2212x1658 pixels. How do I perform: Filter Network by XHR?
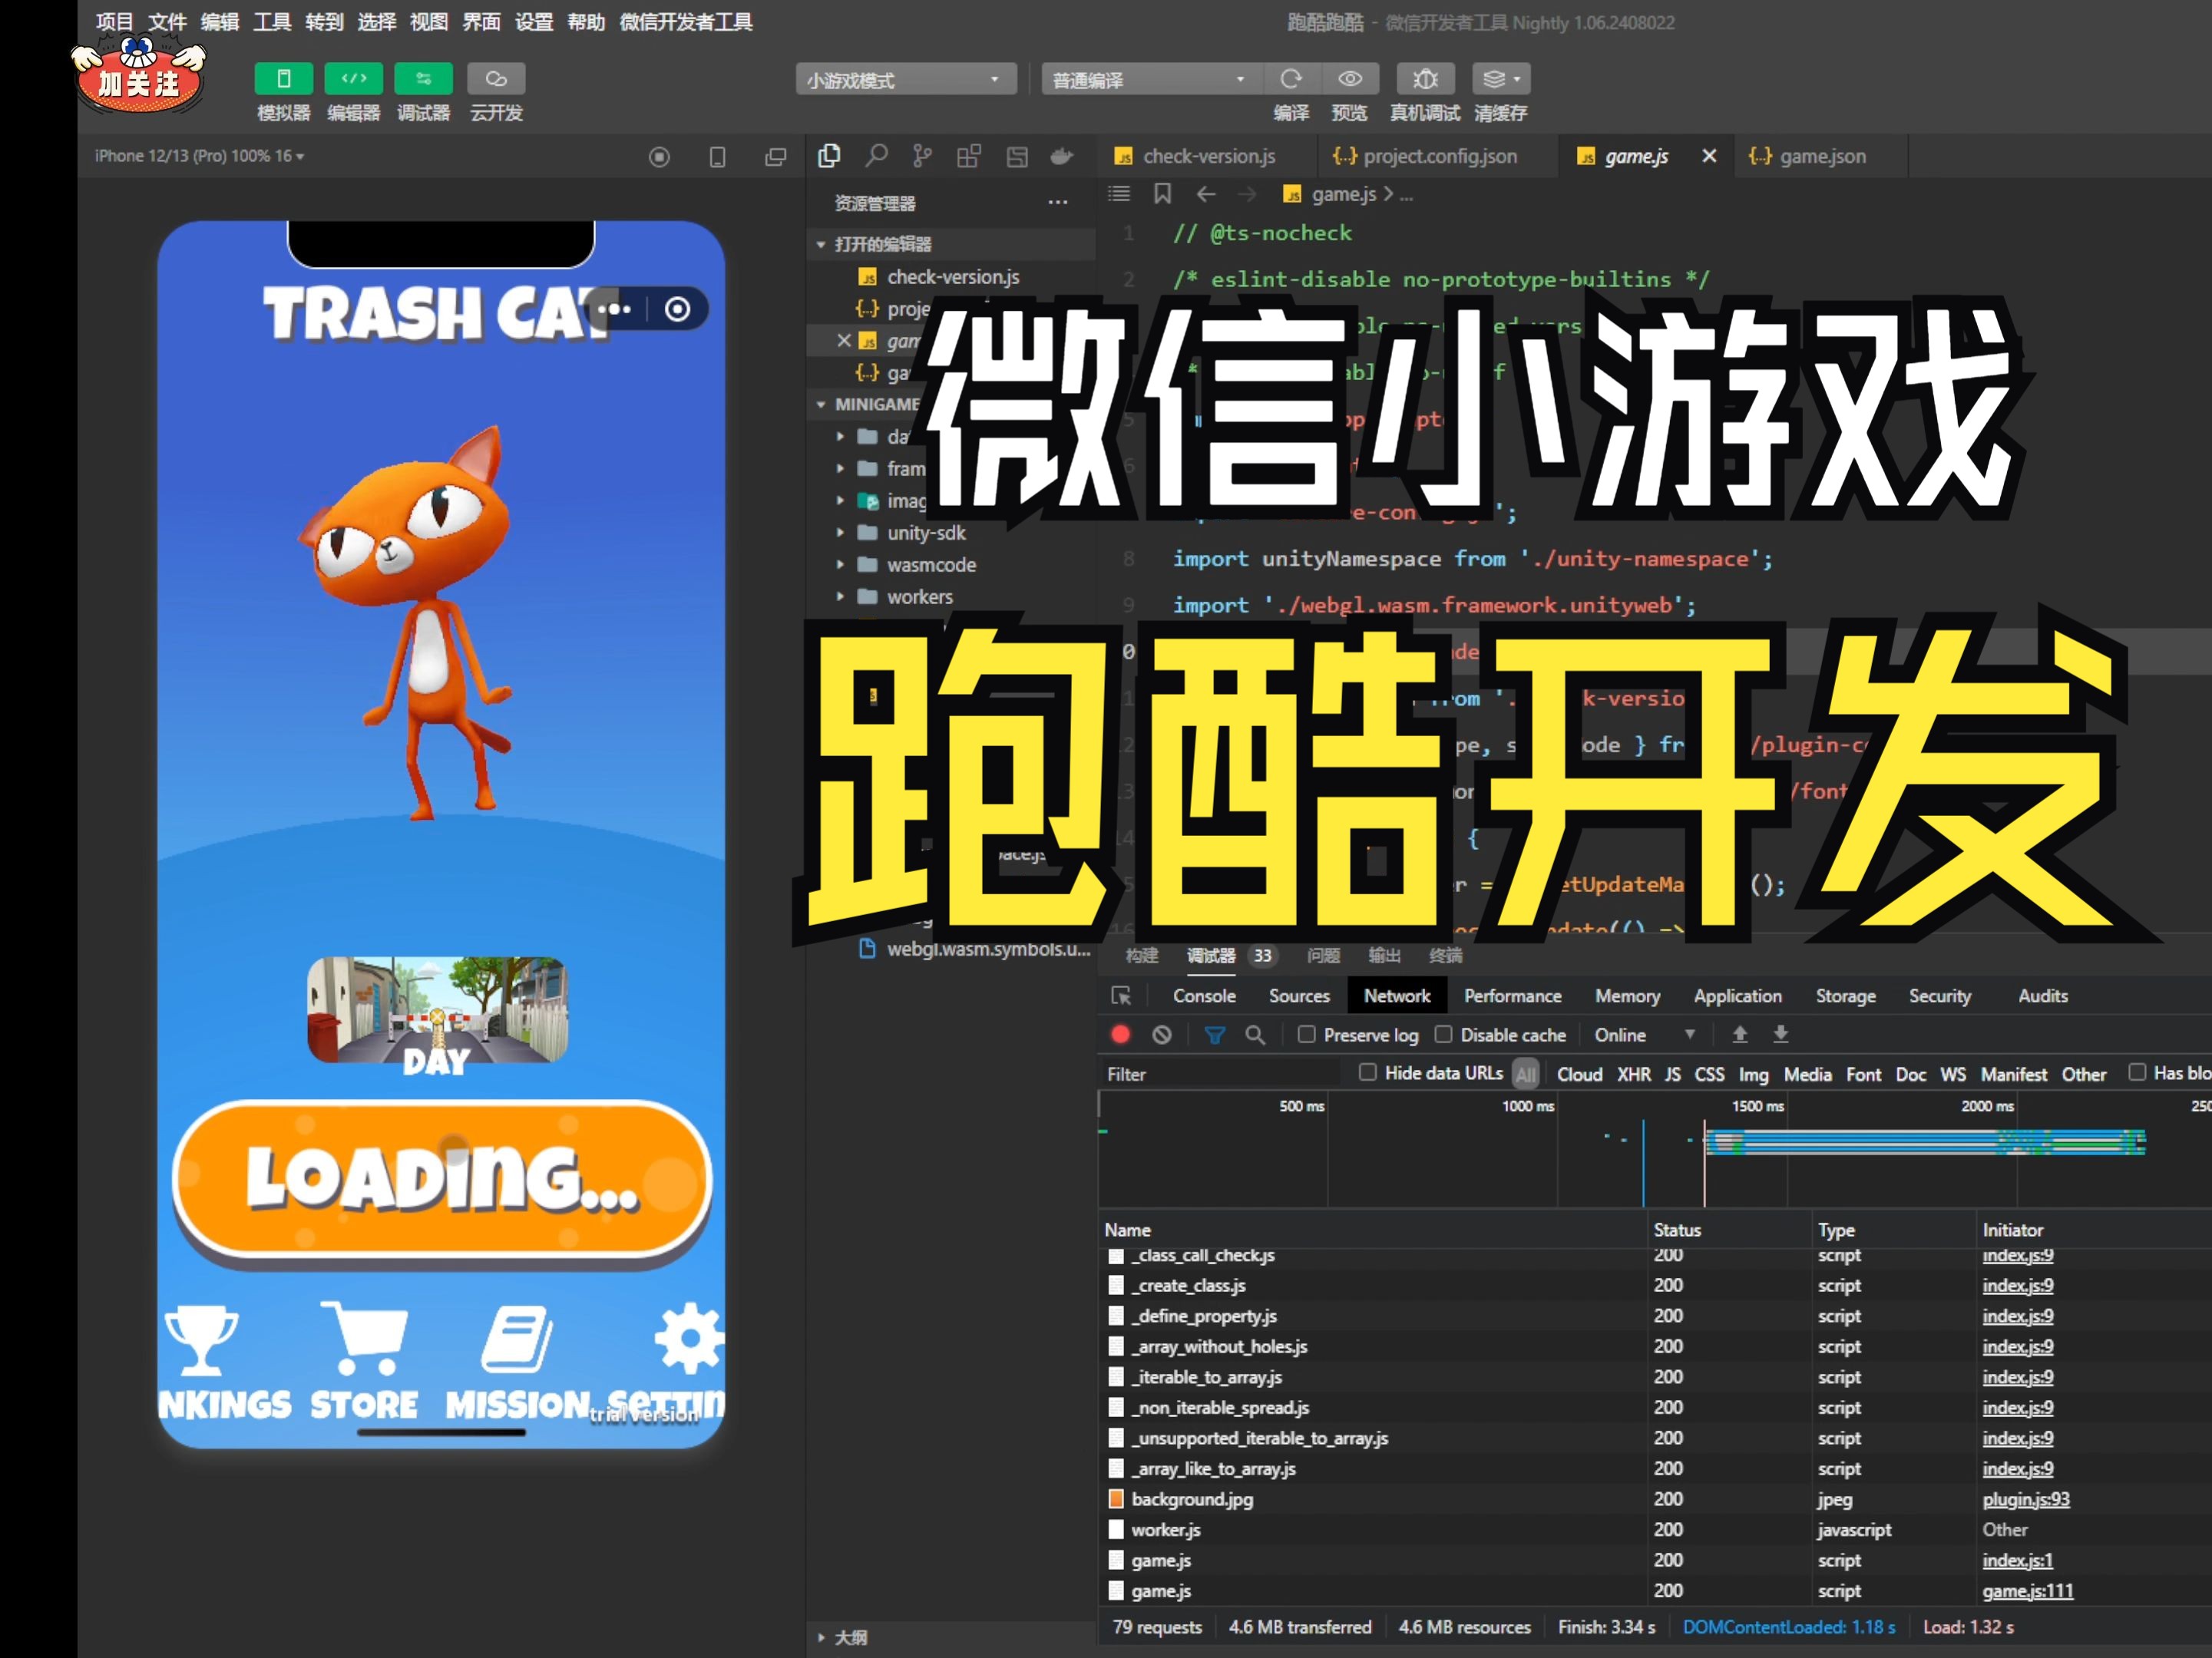coord(1634,1074)
